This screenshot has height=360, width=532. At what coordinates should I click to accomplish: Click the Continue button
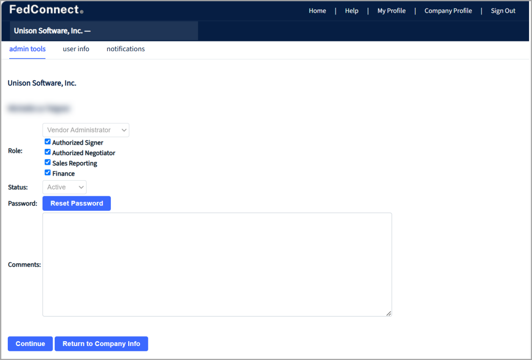[x=30, y=344]
